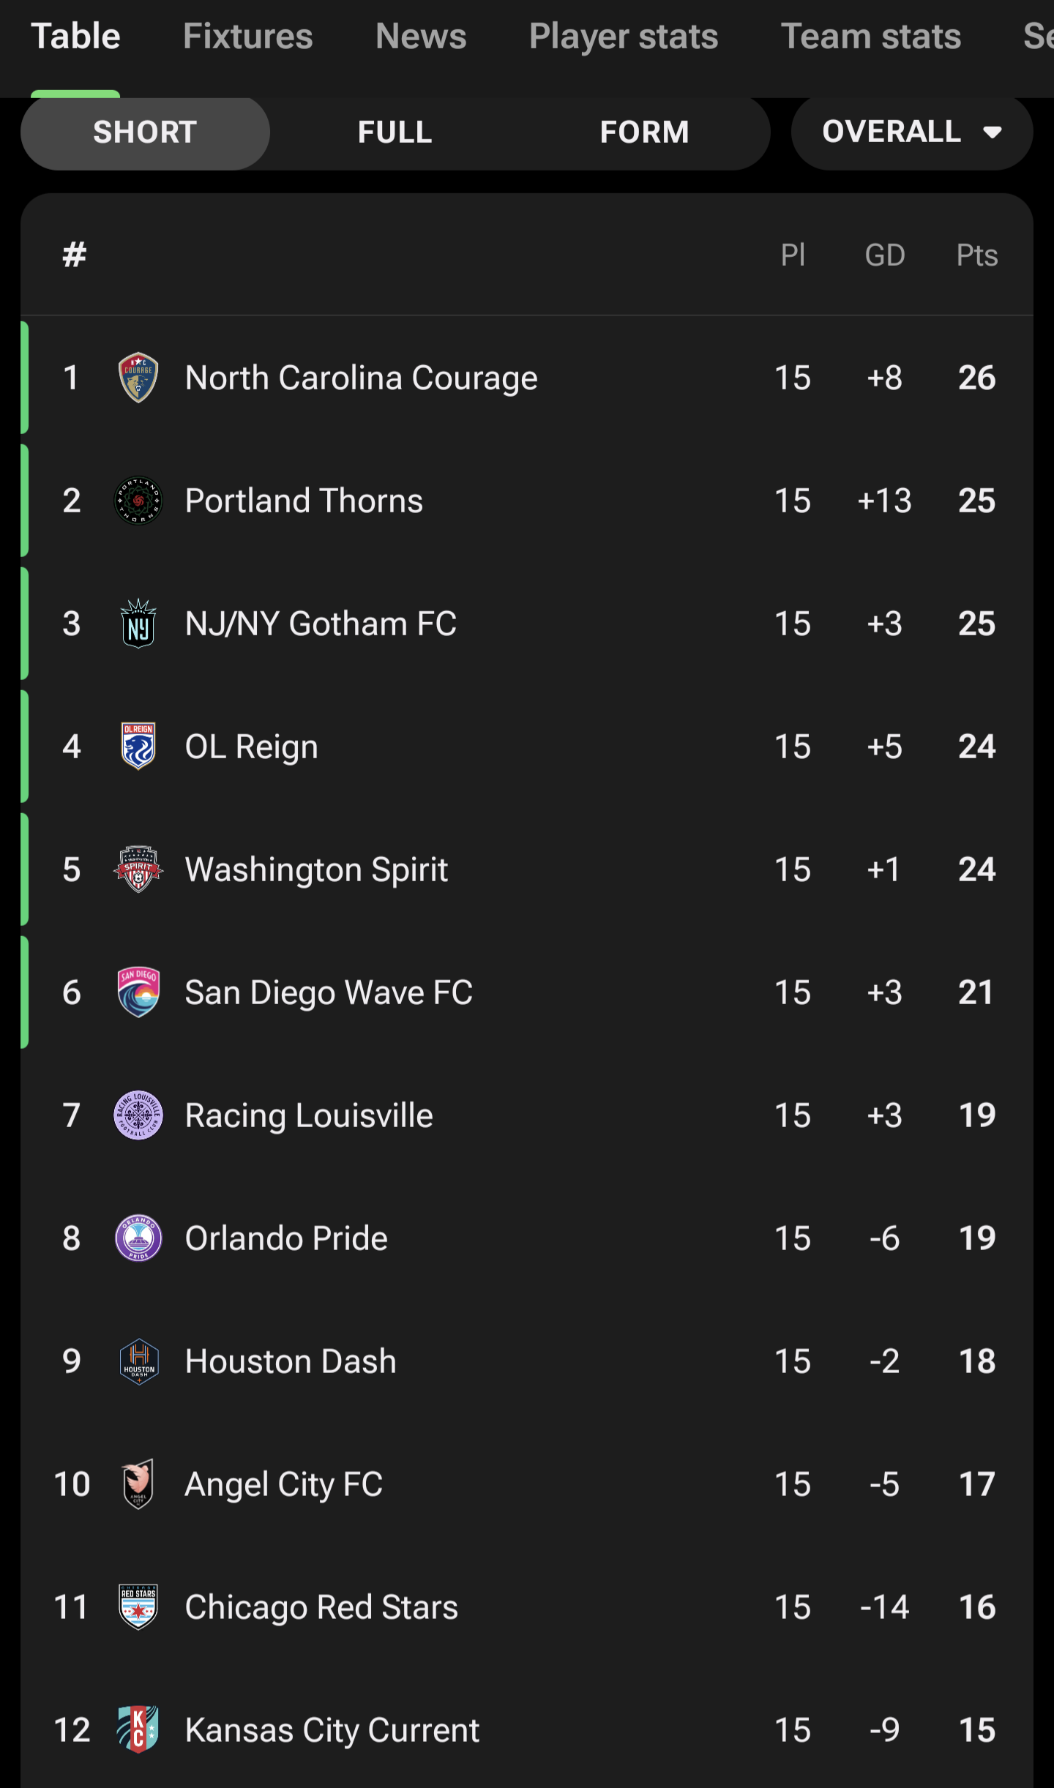Select the Angel City FC row

pos(527,1484)
